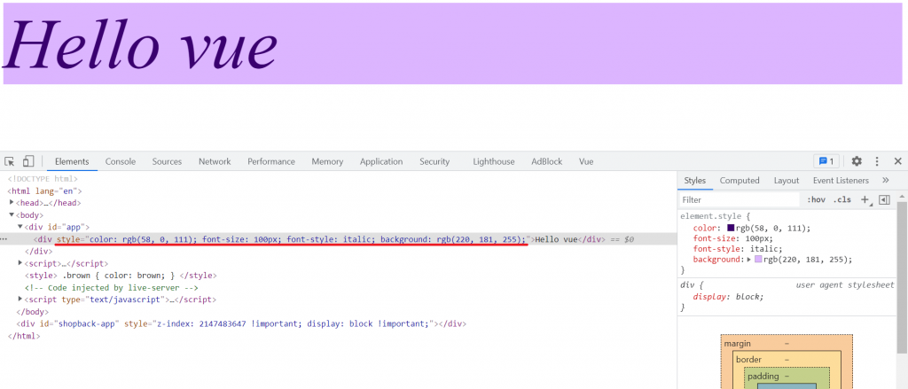This screenshot has width=908, height=389.
Task: Click the Styles pane vertical scrollbar
Action: (902, 277)
